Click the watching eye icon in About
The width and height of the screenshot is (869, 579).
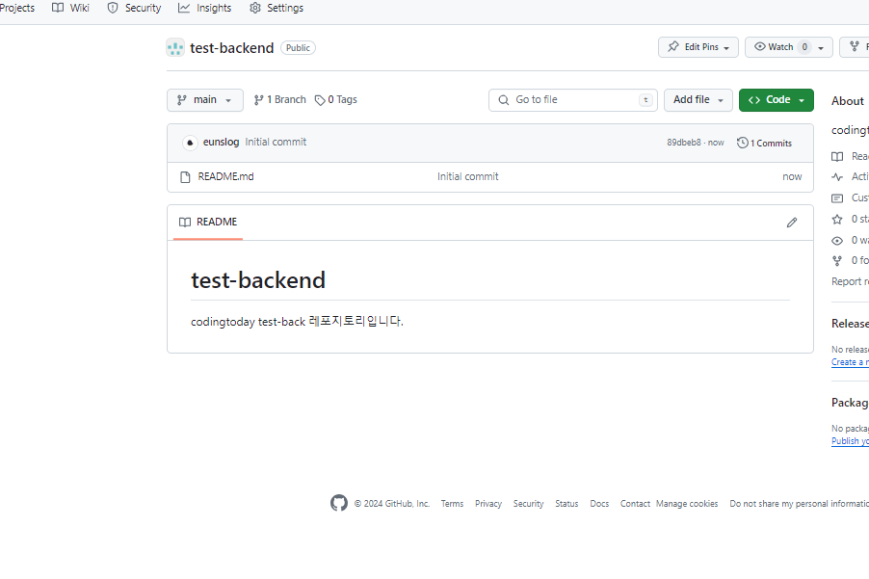click(x=837, y=241)
